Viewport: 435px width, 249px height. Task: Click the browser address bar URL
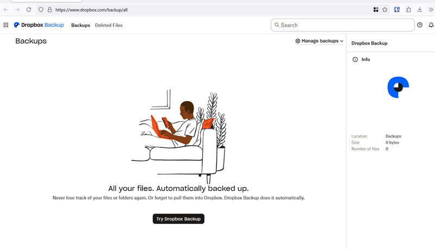pyautogui.click(x=91, y=10)
